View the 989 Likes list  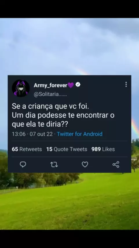coord(103,149)
